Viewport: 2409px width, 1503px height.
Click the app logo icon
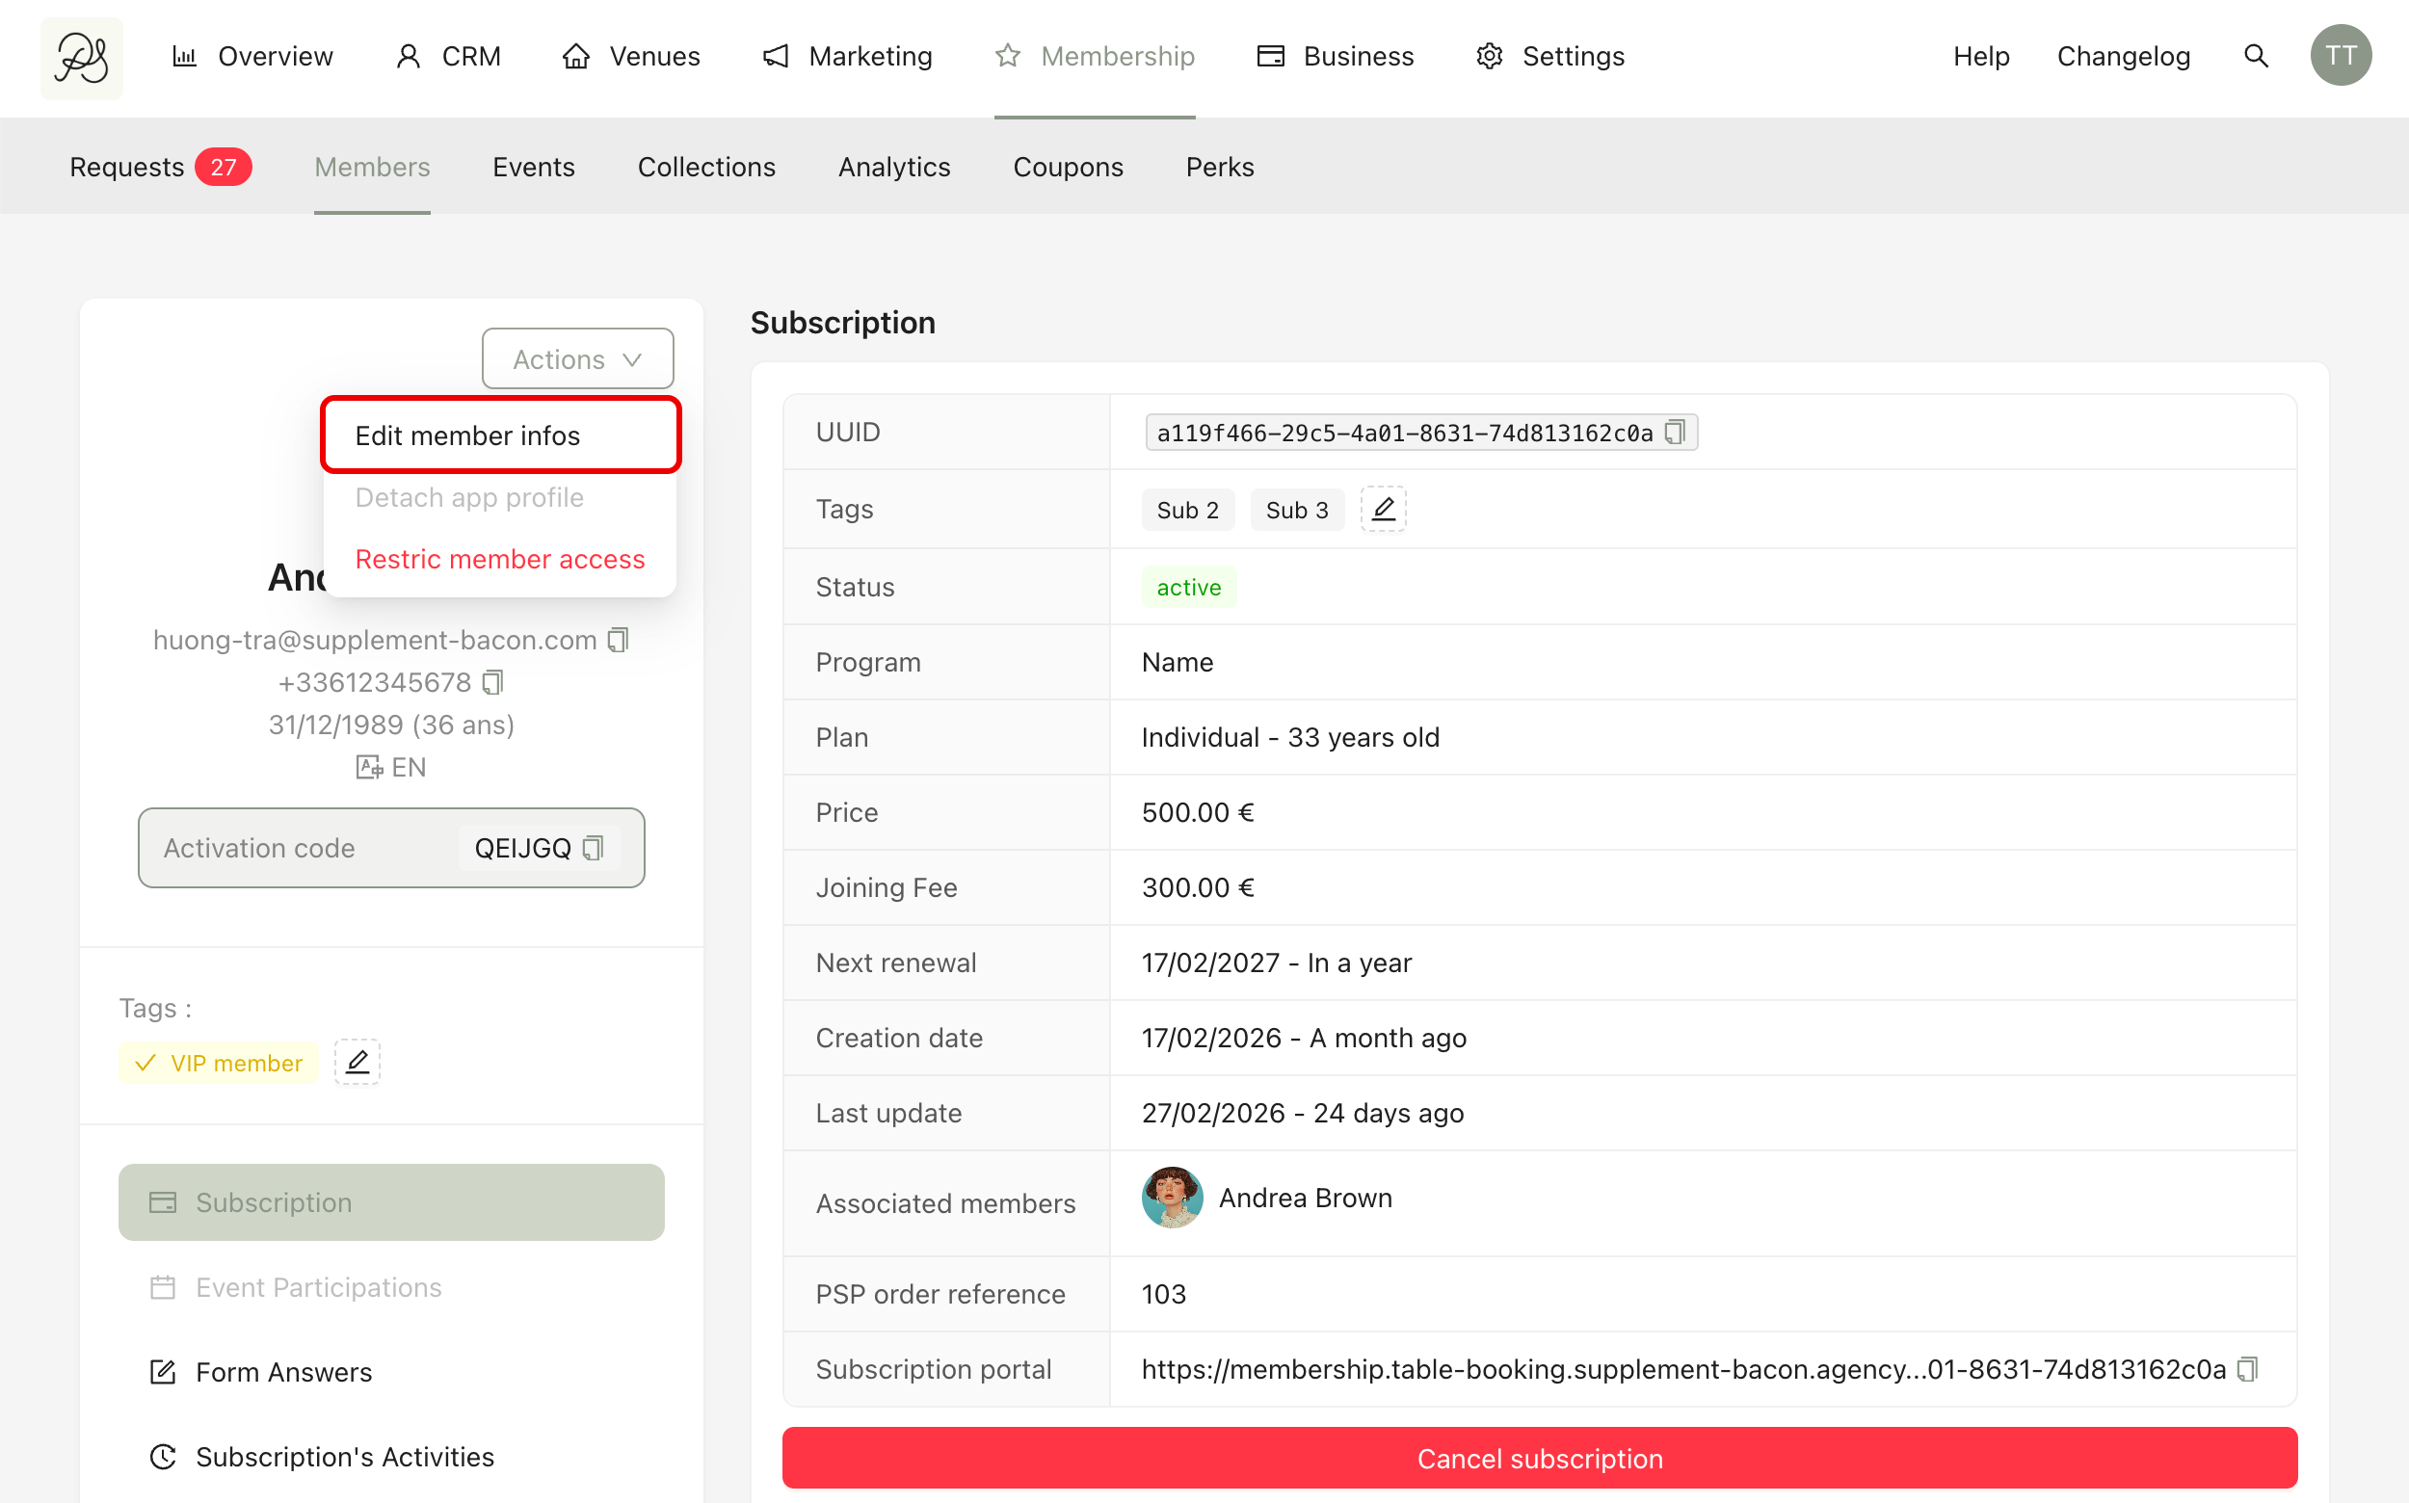(82, 58)
